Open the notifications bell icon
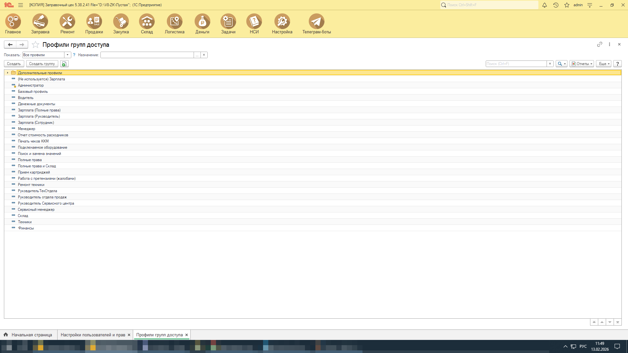The height and width of the screenshot is (353, 628). coord(545,5)
